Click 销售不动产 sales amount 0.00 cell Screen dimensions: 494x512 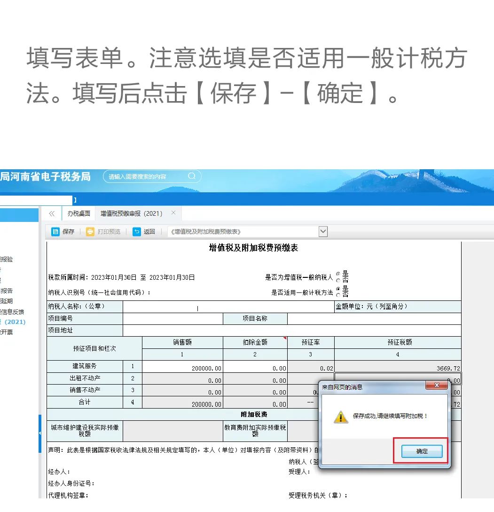pyautogui.click(x=182, y=390)
